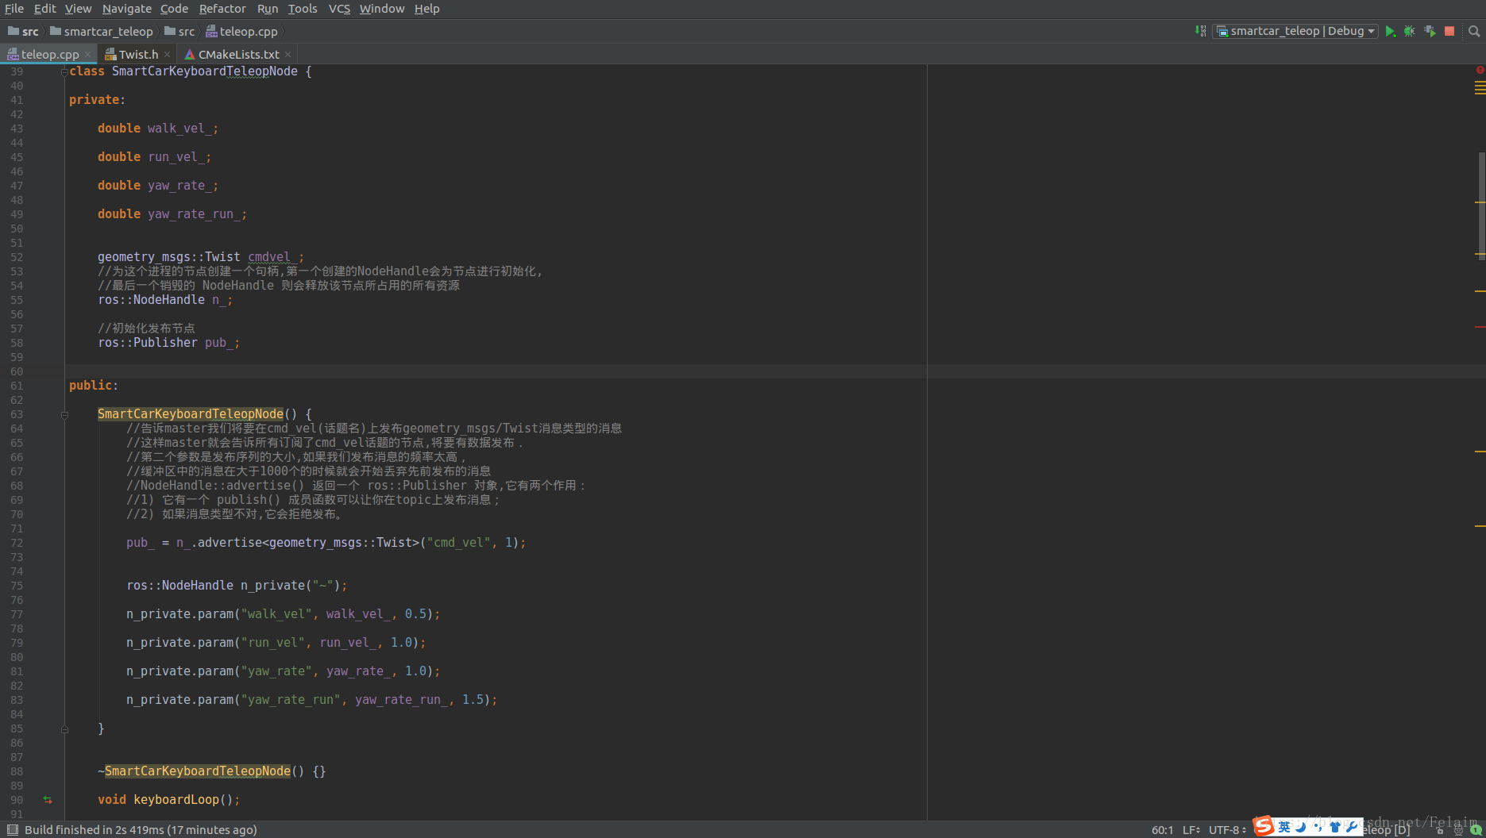Collapse the constructor fold marker at line 63
This screenshot has height=838, width=1486.
(64, 414)
